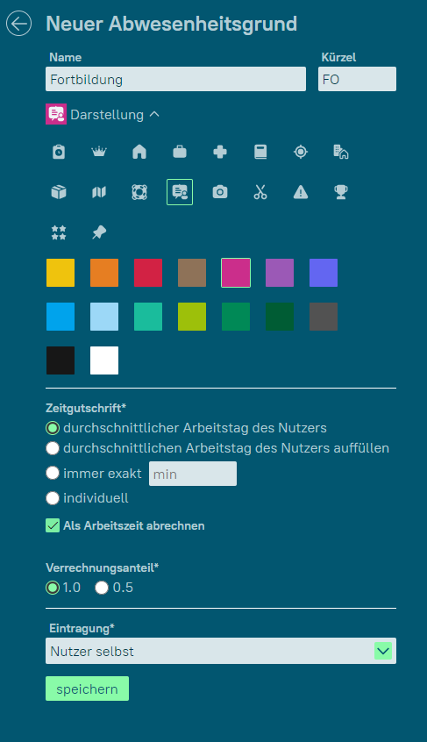Choose the pushpin icon
This screenshot has height=742, width=427.
(99, 232)
